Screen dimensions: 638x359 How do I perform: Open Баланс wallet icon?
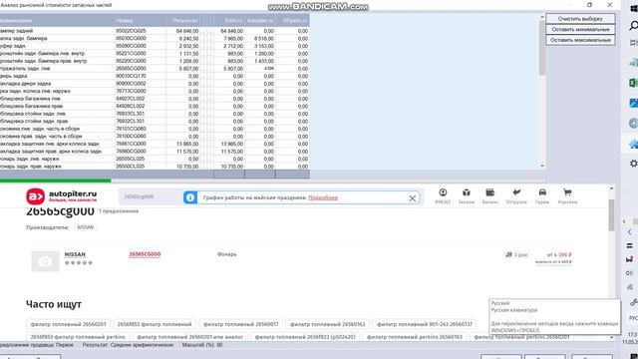point(489,195)
